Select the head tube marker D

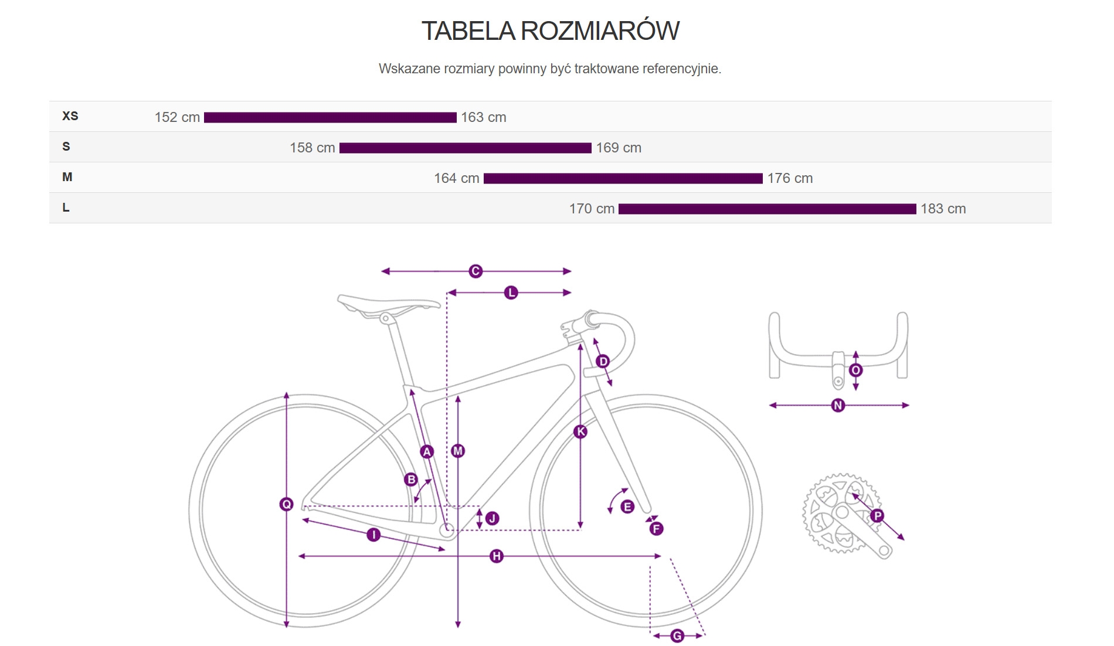click(x=602, y=361)
